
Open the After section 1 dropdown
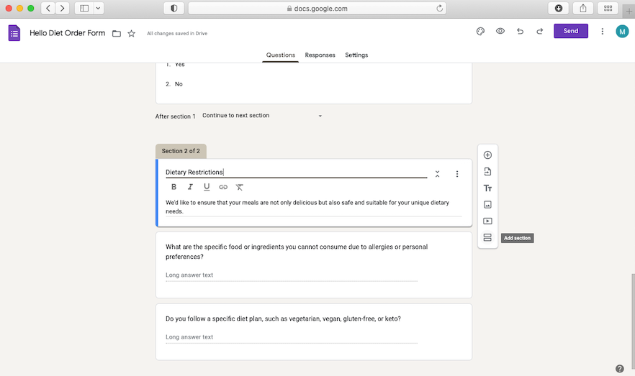(x=262, y=116)
